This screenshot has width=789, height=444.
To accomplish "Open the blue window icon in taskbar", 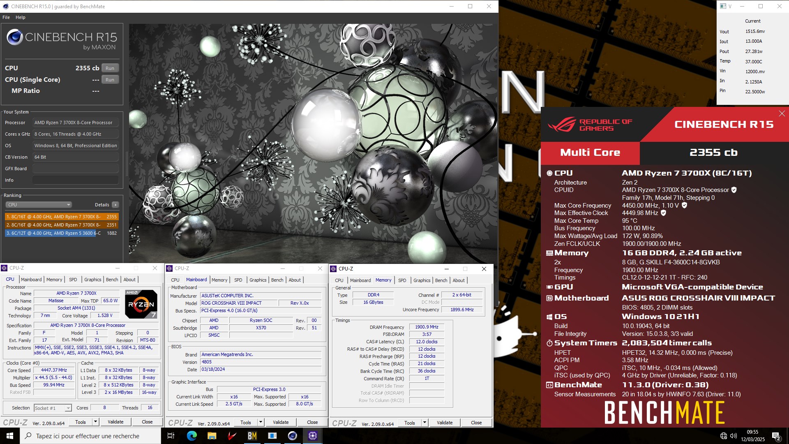I will coord(272,436).
